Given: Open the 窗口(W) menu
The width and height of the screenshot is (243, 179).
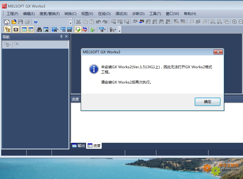Looking at the screenshot, I should coord(172,14).
